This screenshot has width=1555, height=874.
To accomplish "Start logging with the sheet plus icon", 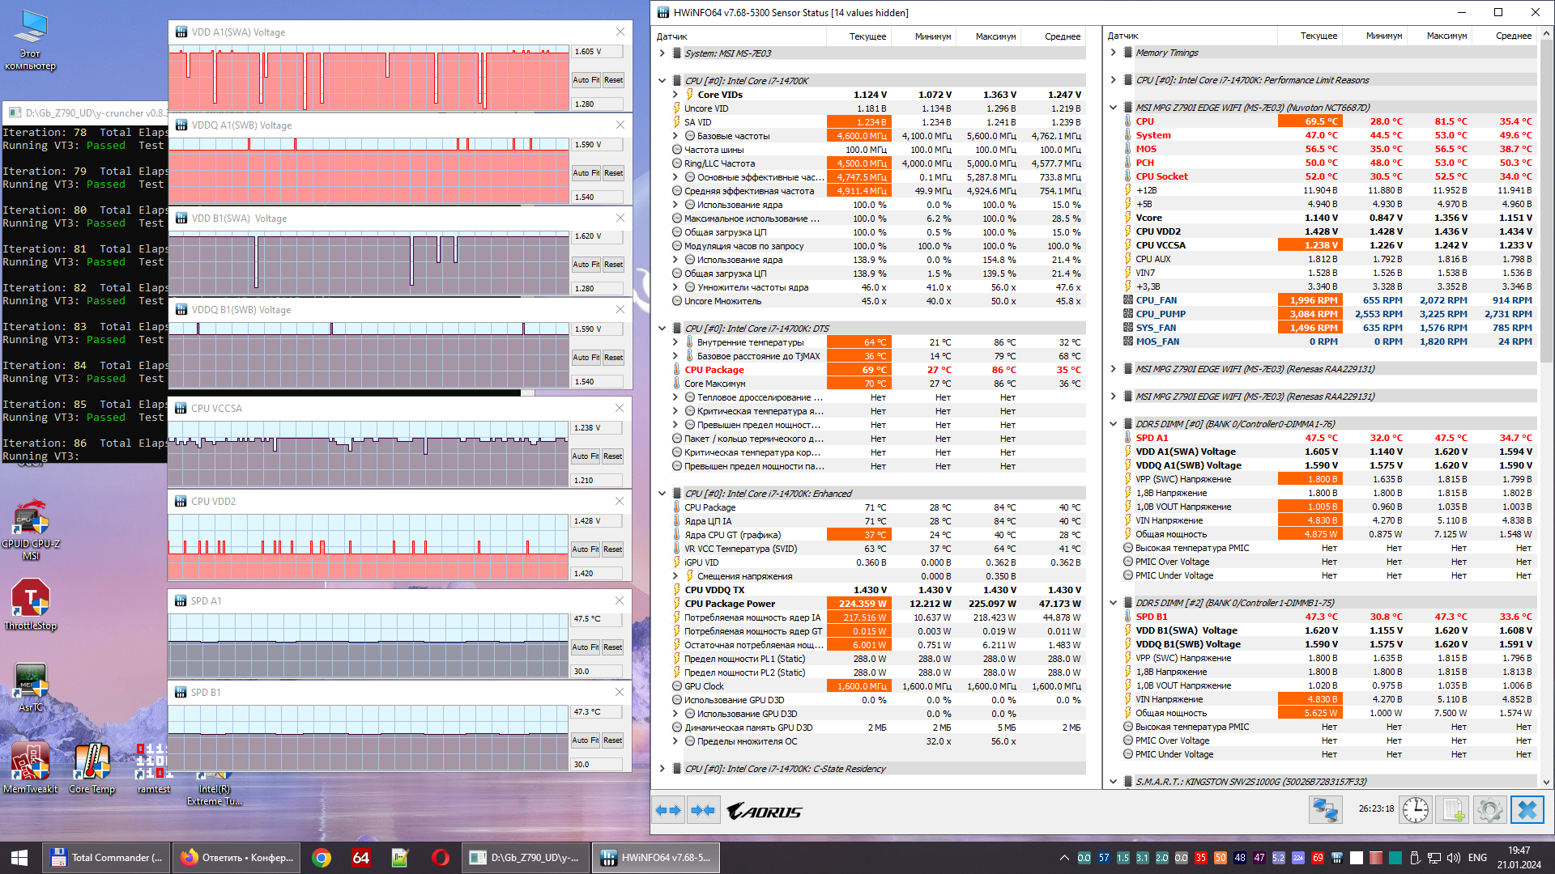I will (x=1454, y=810).
